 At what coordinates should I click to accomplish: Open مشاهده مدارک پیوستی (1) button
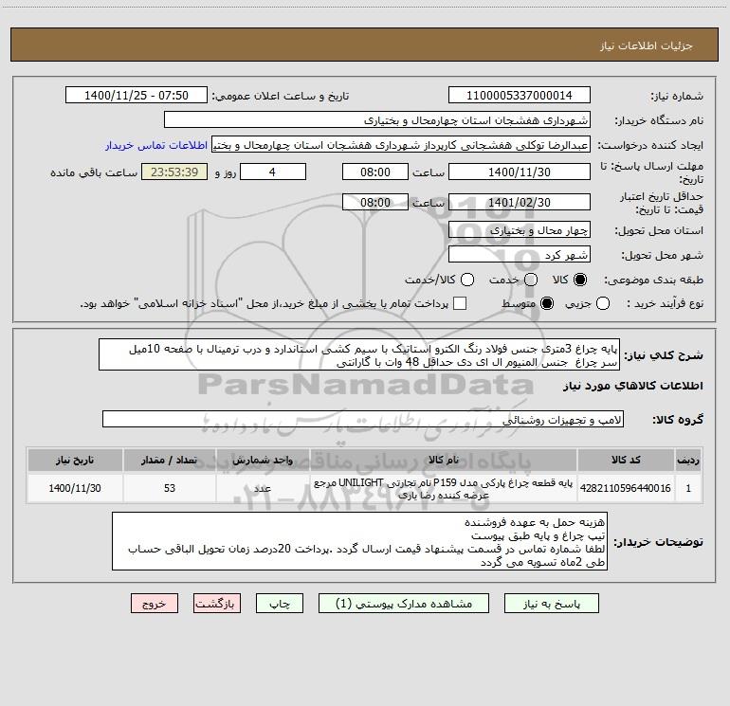(x=404, y=603)
